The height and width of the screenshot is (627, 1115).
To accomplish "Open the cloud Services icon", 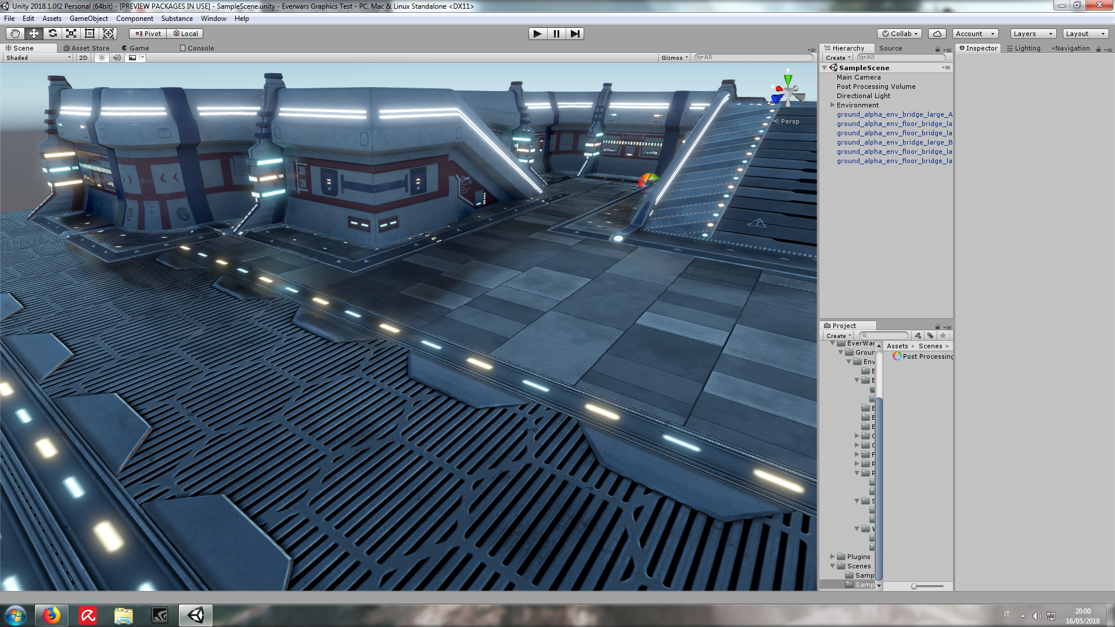I will pos(937,34).
